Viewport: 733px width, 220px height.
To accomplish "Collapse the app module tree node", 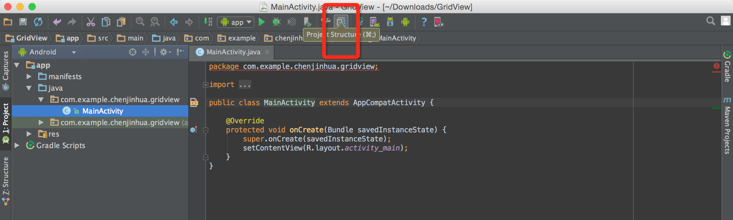I will (17, 65).
